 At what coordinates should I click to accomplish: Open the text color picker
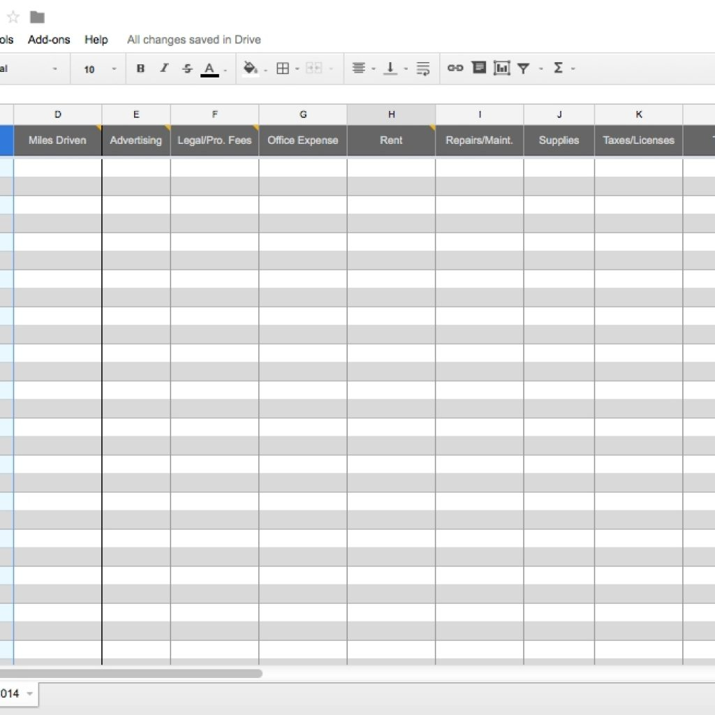point(209,69)
